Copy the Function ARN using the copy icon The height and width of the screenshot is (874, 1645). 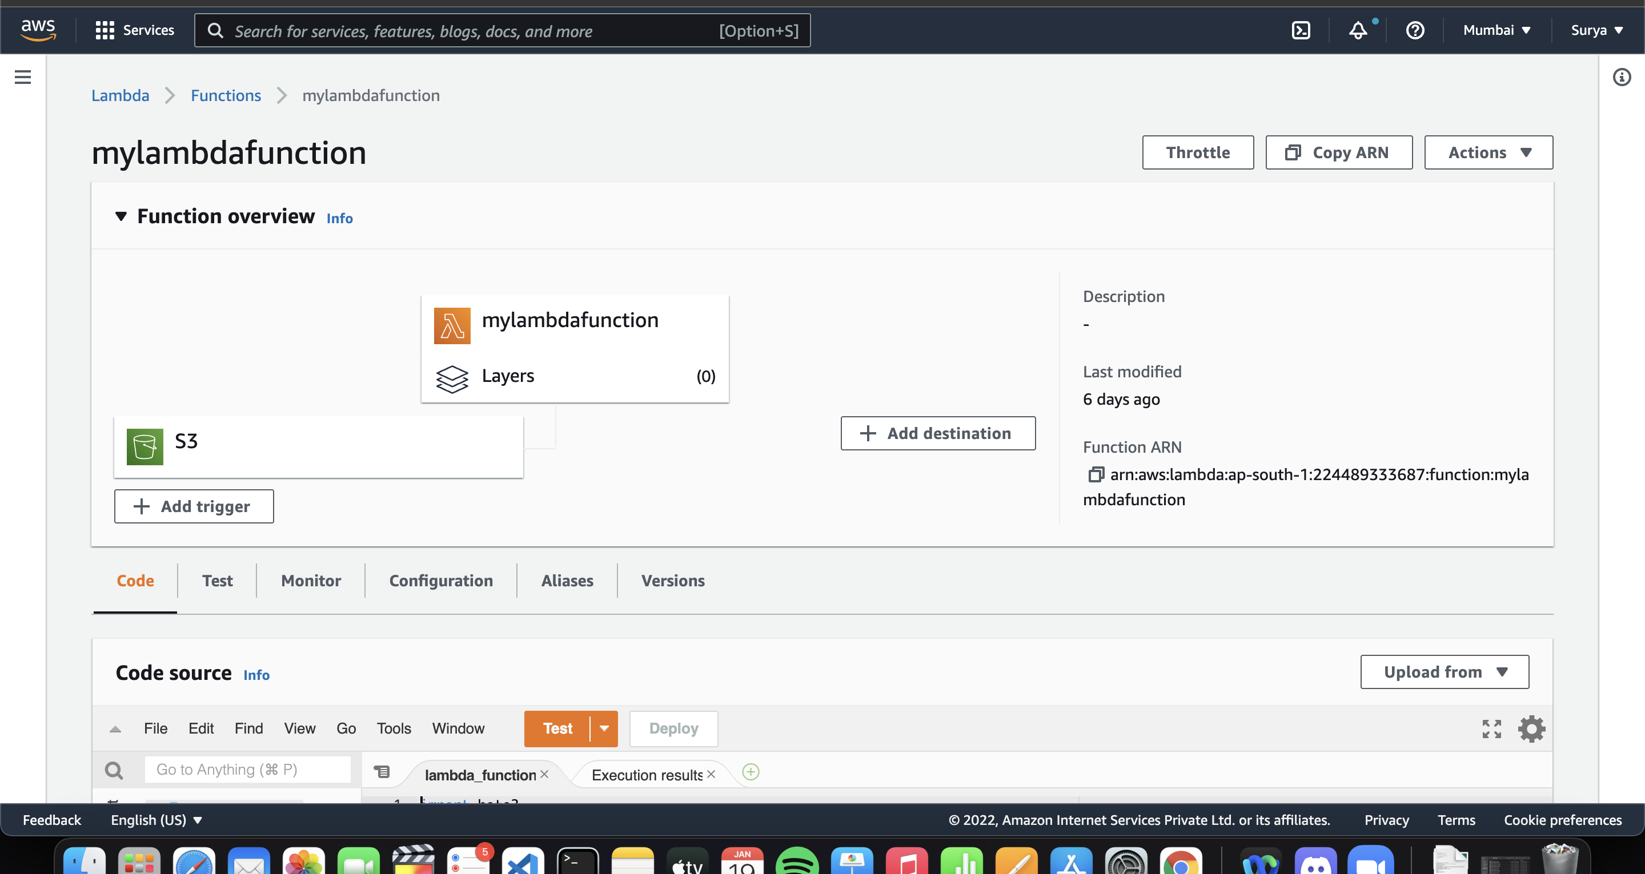point(1097,474)
